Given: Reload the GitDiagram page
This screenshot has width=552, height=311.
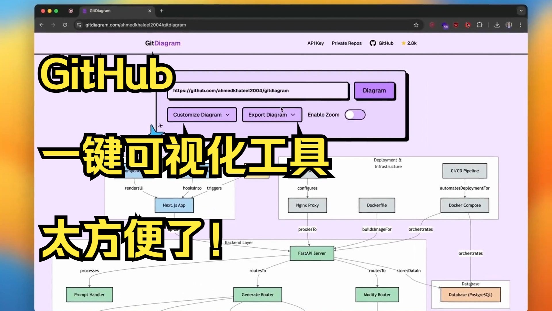Looking at the screenshot, I should (x=65, y=25).
